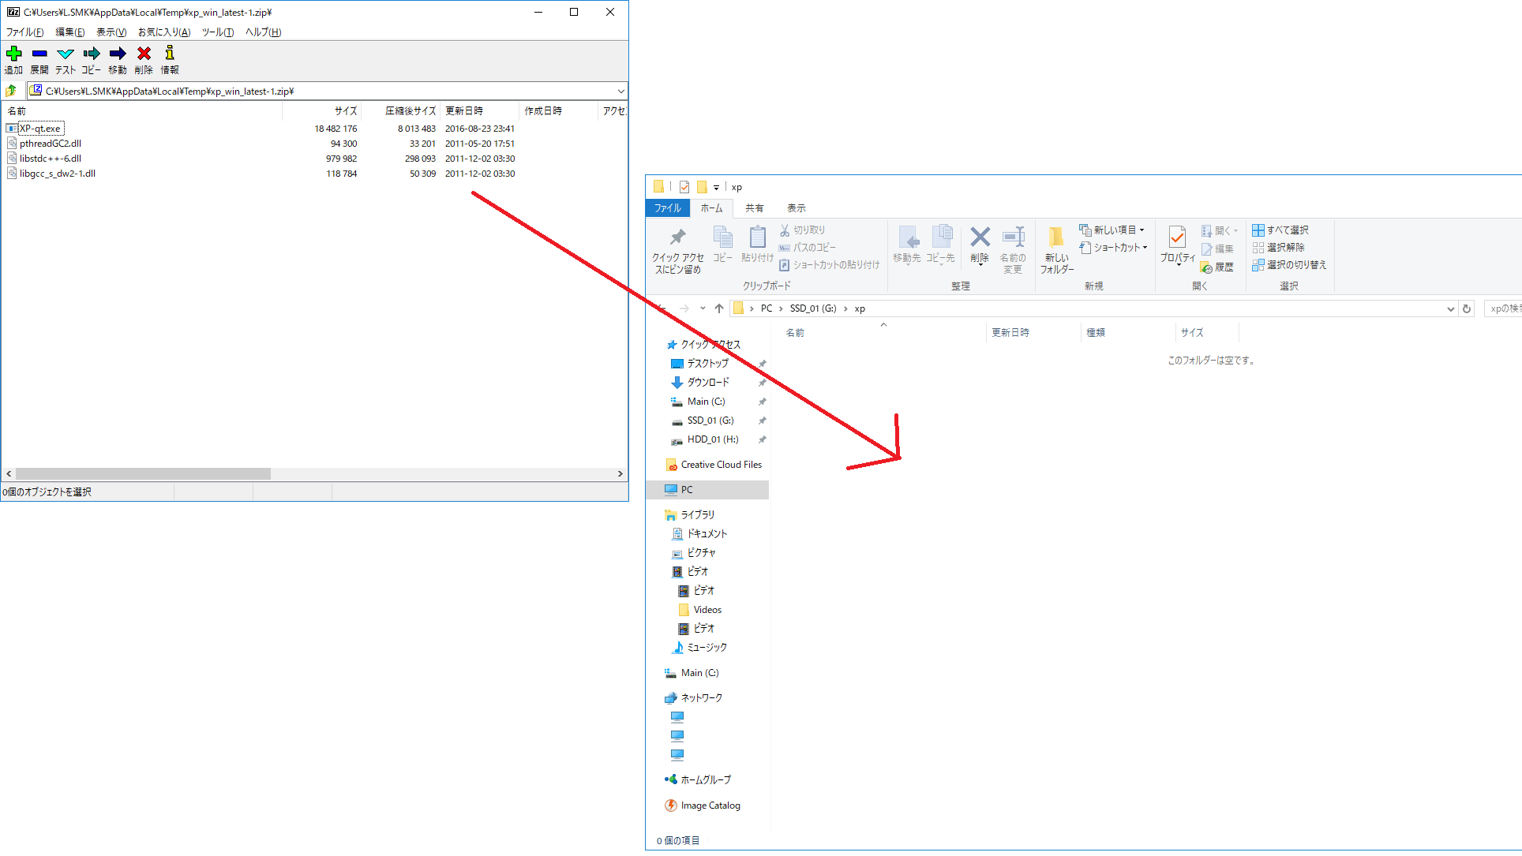Click the Move (移動) arrow icon
The image size is (1522, 856).
point(118,54)
